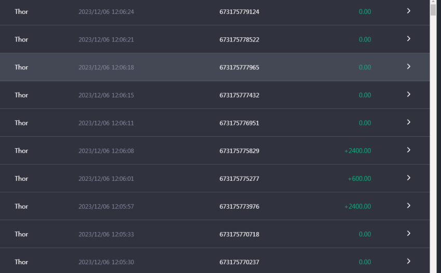The image size is (441, 273).
Task: Click the +600.00 win amount
Action: click(x=360, y=179)
